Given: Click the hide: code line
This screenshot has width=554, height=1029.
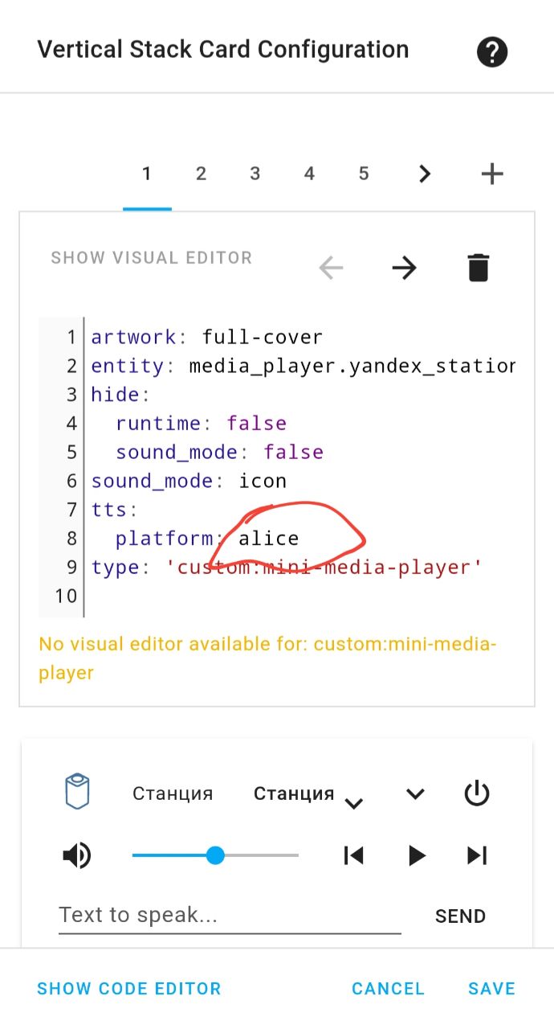Looking at the screenshot, I should [120, 395].
